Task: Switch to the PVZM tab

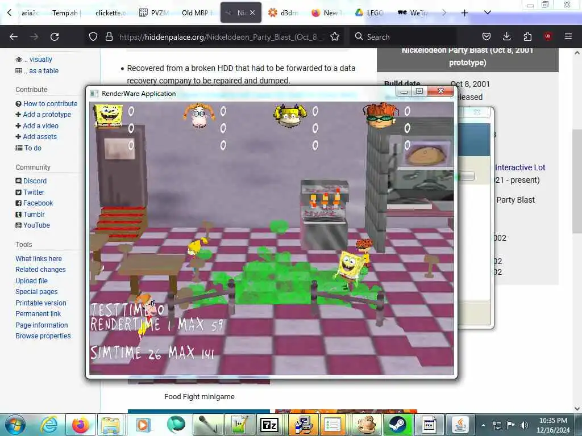Action: 154,13
